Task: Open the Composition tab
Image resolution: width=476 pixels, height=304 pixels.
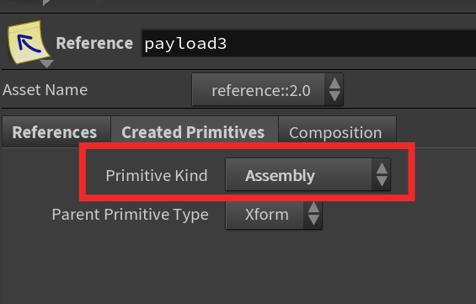Action: 337,132
